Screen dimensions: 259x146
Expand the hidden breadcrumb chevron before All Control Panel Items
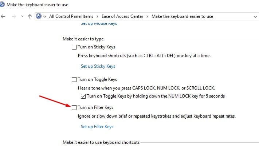click(x=45, y=16)
